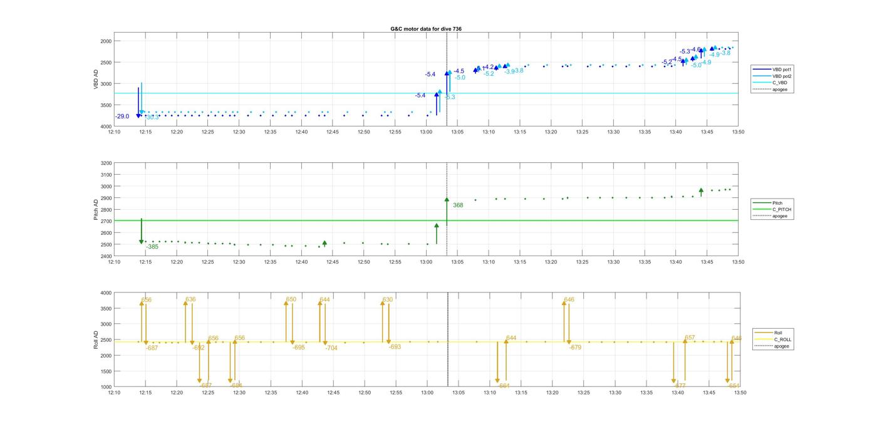Viewport: 877px width, 434px height.
Task: Click '13:00' tick under the Roll plot
Action: [x=427, y=393]
